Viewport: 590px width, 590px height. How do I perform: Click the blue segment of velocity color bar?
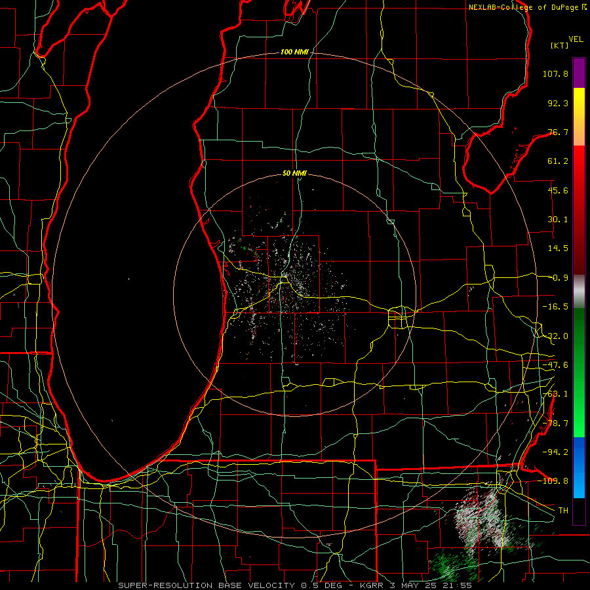pyautogui.click(x=579, y=467)
